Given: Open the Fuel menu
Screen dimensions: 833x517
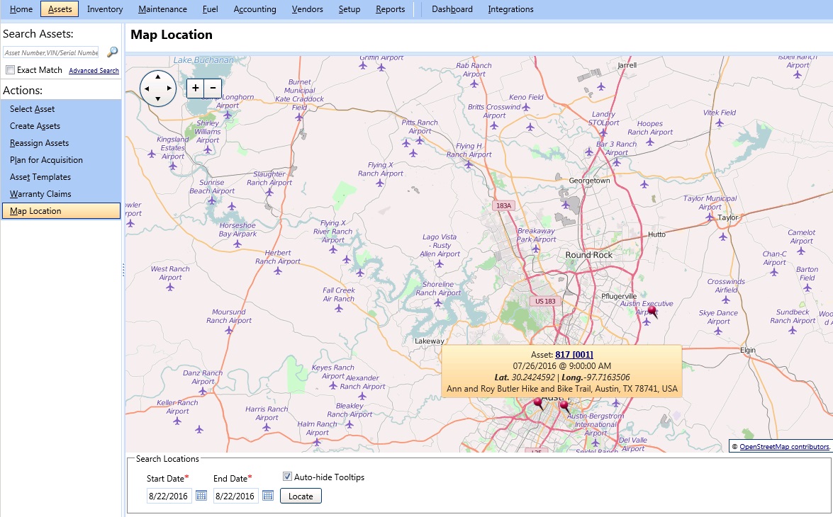Looking at the screenshot, I should coord(211,9).
